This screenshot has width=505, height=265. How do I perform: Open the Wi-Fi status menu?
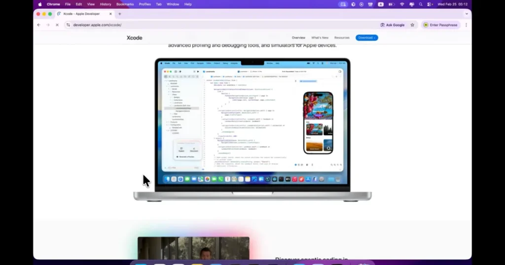click(x=402, y=4)
